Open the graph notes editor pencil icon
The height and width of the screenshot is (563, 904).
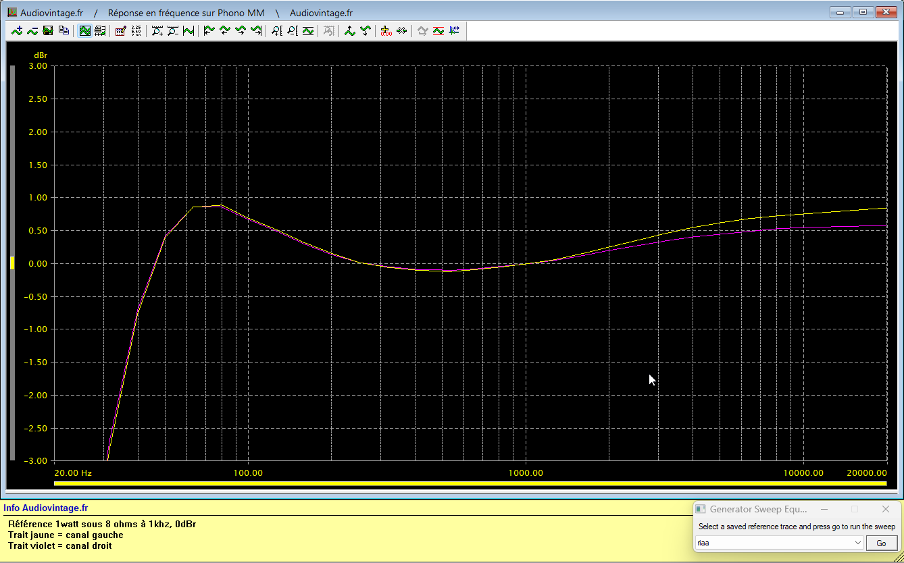point(121,30)
